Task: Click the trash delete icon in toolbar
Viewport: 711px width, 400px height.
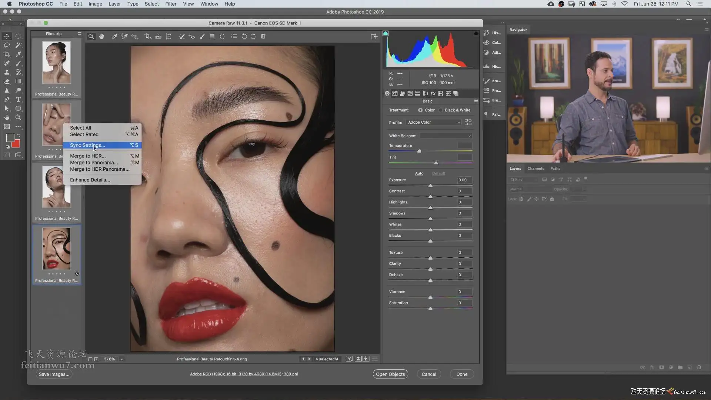Action: click(263, 36)
